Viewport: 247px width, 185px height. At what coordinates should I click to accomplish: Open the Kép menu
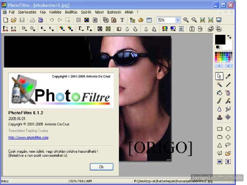click(43, 12)
